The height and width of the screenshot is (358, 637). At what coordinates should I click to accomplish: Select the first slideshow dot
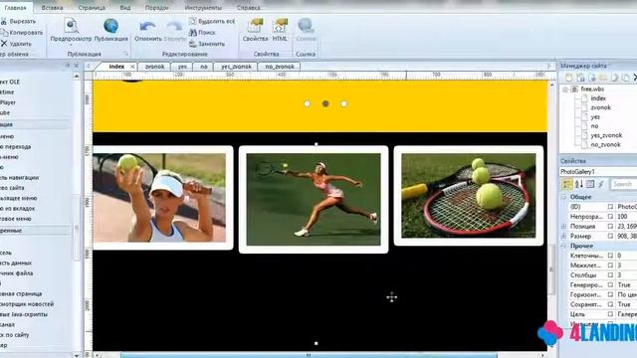307,103
